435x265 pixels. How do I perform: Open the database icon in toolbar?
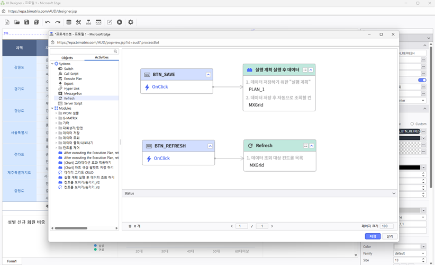68,22
